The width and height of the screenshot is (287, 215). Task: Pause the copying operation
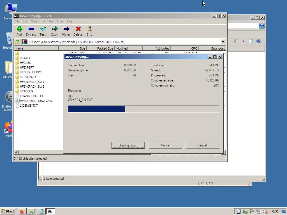[165, 145]
